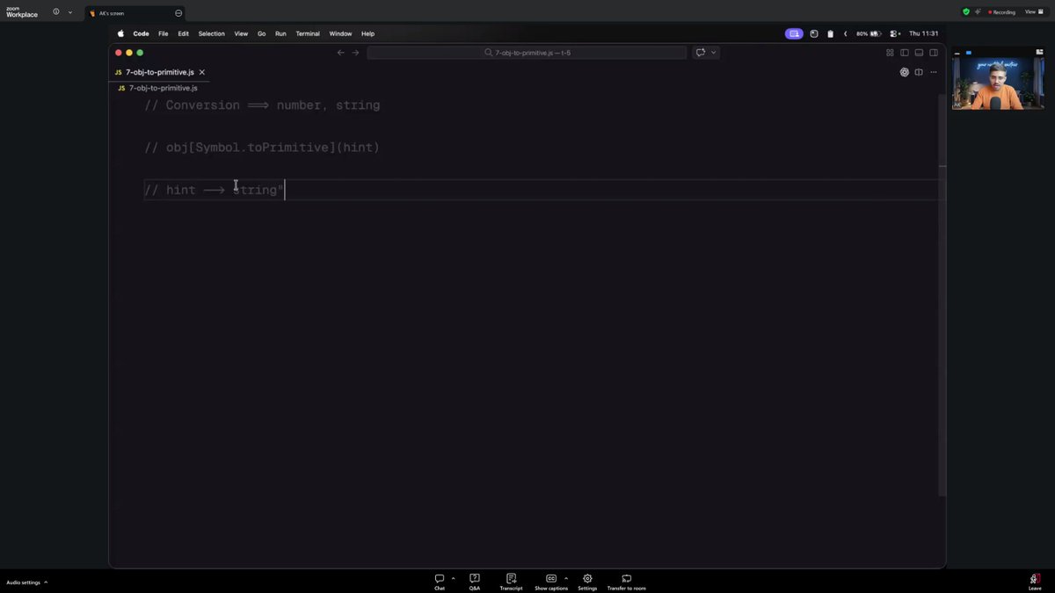1055x593 pixels.
Task: Expand the Zoom Workplace dropdown arrow
Action: point(70,12)
